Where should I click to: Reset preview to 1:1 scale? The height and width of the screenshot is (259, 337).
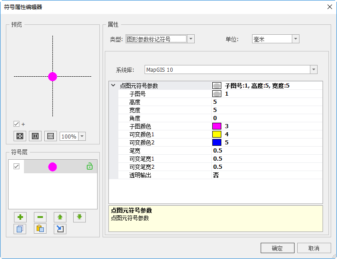[x=50, y=136]
